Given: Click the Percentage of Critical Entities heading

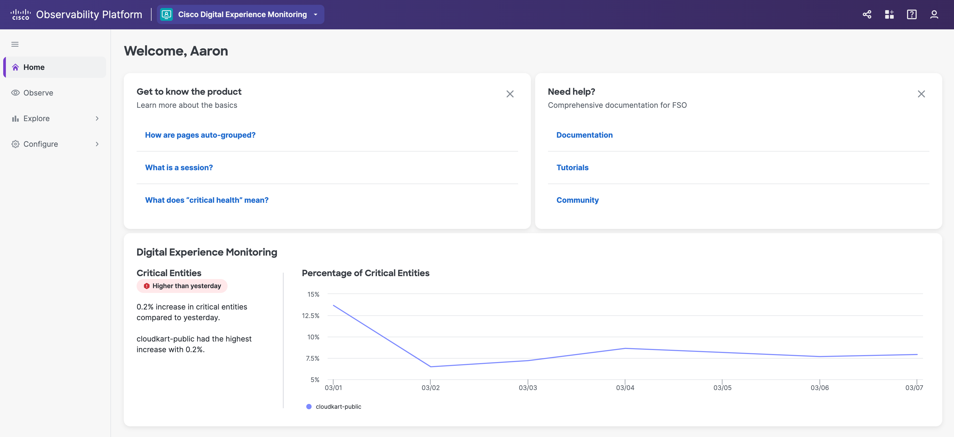Looking at the screenshot, I should point(365,273).
